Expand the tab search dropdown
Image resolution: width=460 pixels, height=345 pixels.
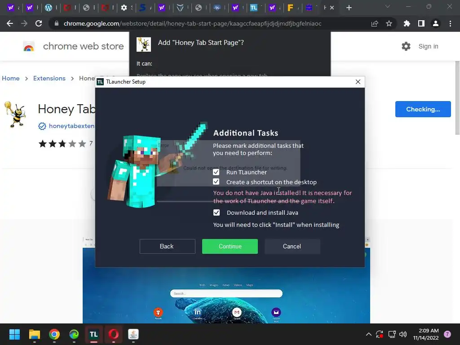point(388,6)
